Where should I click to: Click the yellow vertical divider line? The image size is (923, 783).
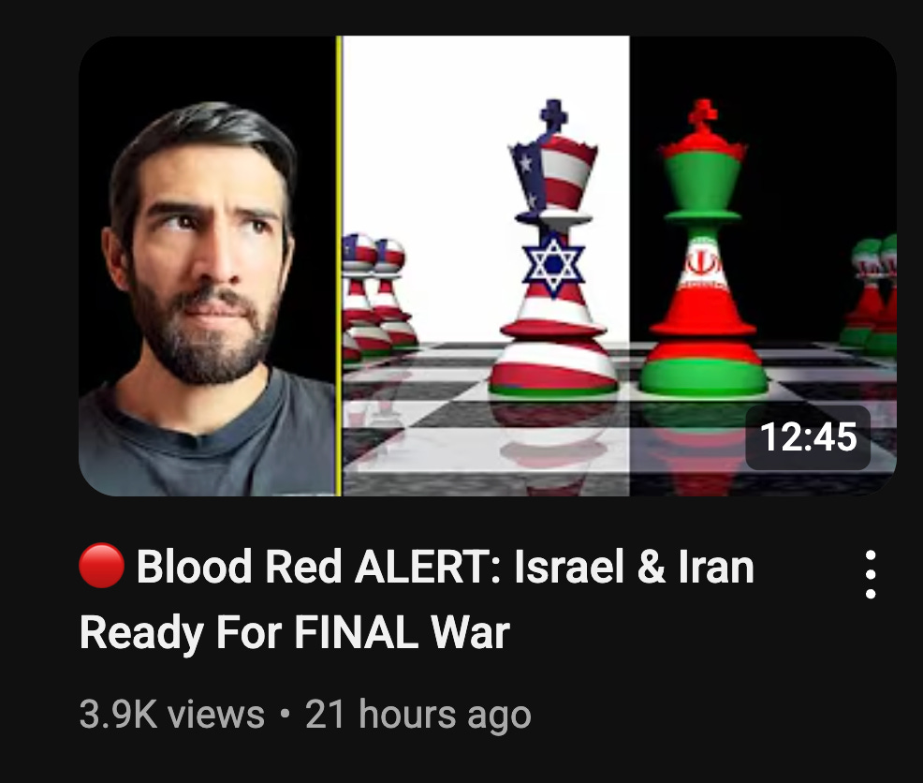339,266
